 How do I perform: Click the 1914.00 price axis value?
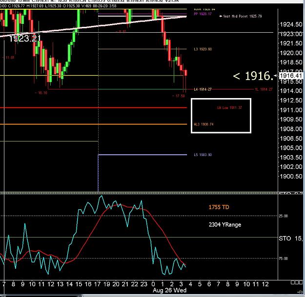(x=291, y=91)
